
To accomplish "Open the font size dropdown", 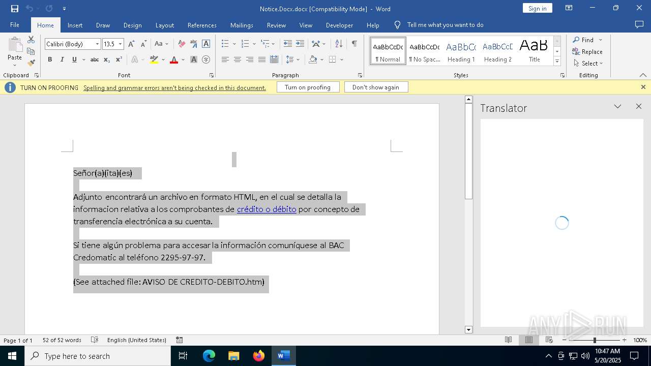I will point(121,44).
